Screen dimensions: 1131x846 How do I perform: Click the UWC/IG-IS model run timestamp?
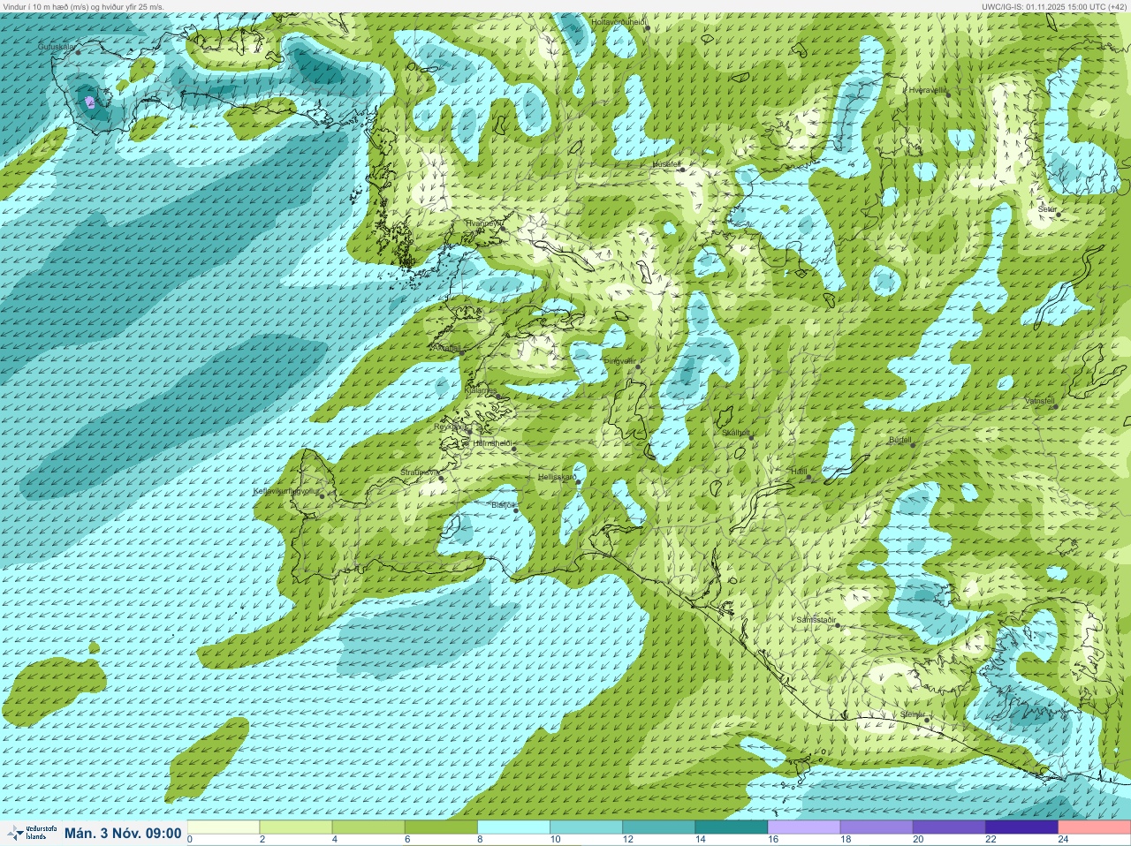pyautogui.click(x=1053, y=6)
